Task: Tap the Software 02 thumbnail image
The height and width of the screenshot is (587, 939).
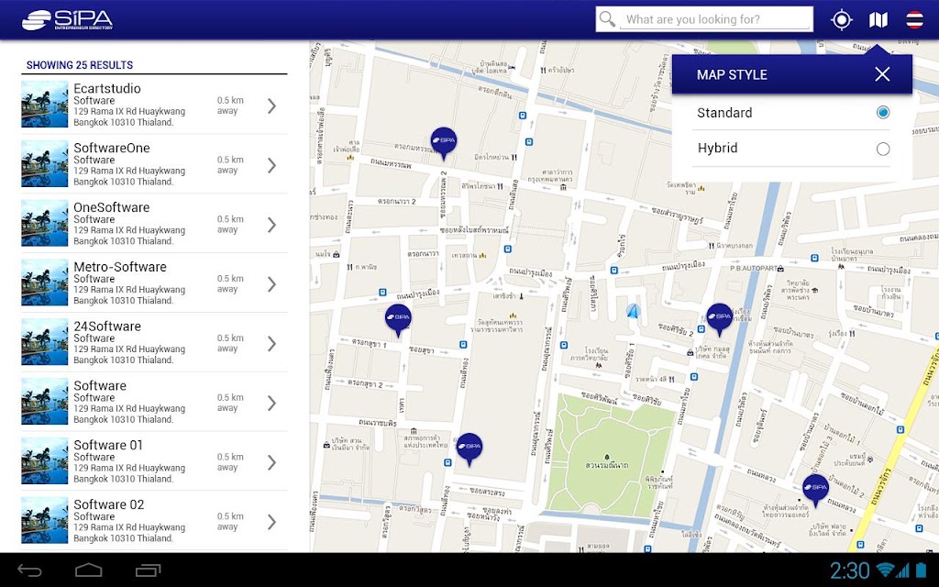Action: click(x=45, y=520)
